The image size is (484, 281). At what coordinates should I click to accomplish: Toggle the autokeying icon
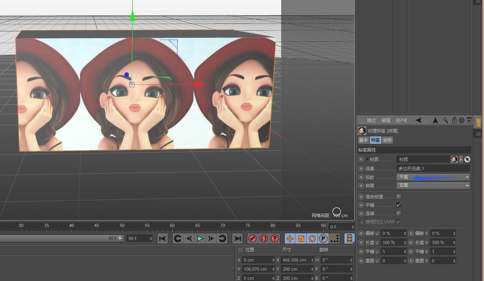263,238
